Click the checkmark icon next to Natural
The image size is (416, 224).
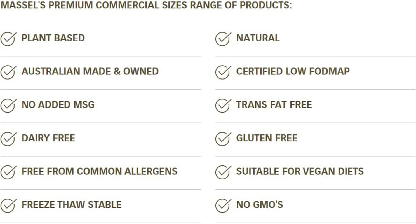223,39
